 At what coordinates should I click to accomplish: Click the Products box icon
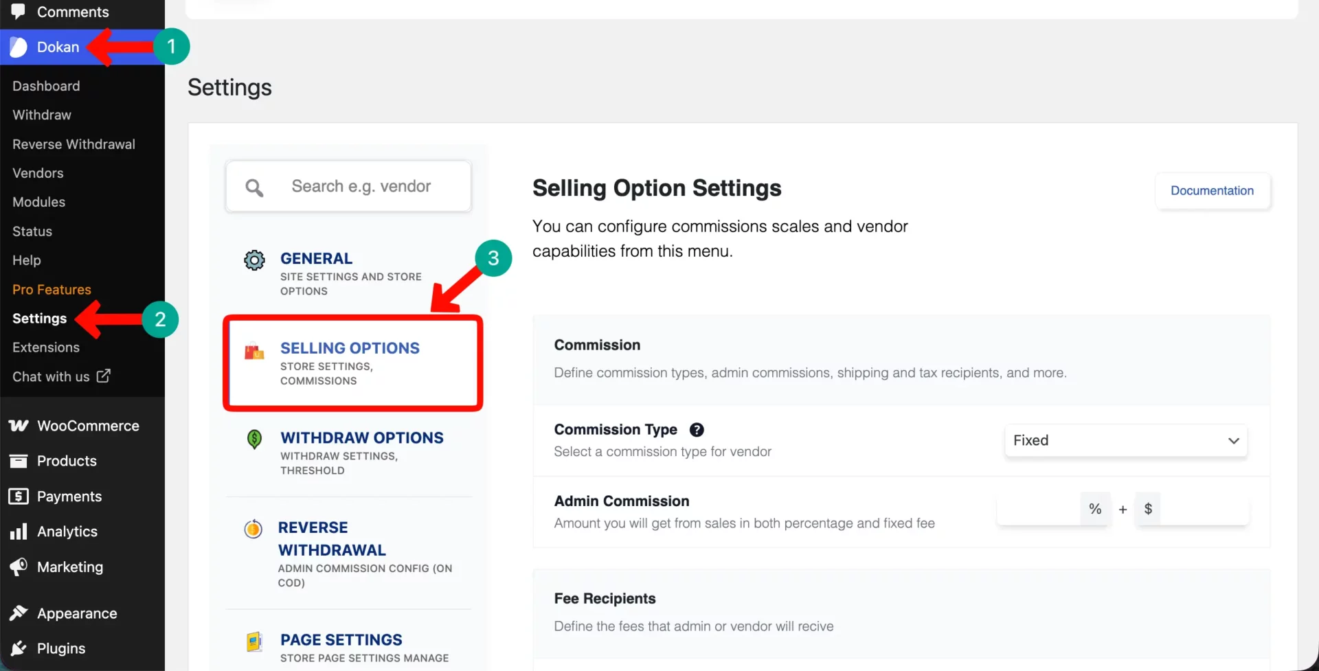[19, 461]
